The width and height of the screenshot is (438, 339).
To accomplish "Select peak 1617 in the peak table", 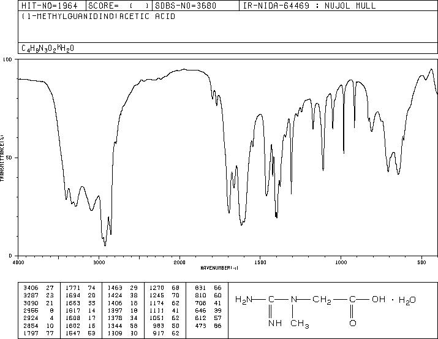I will tap(73, 310).
